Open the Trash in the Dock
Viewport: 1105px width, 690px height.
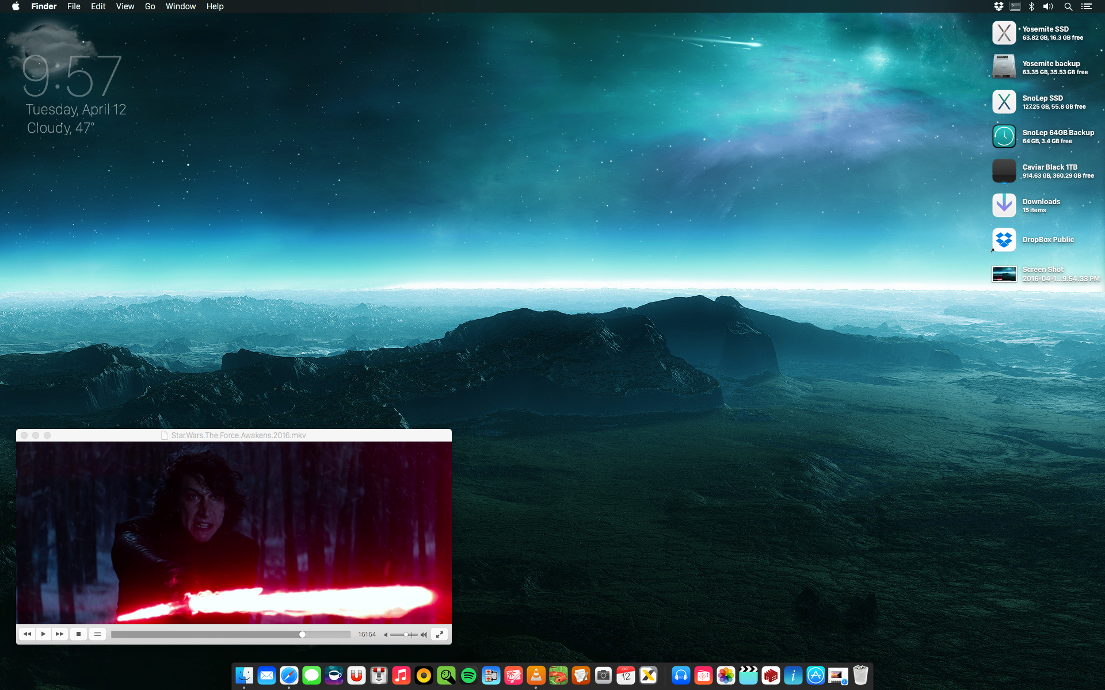tap(860, 676)
